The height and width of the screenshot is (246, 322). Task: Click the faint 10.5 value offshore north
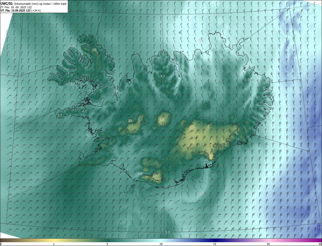pyautogui.click(x=201, y=40)
